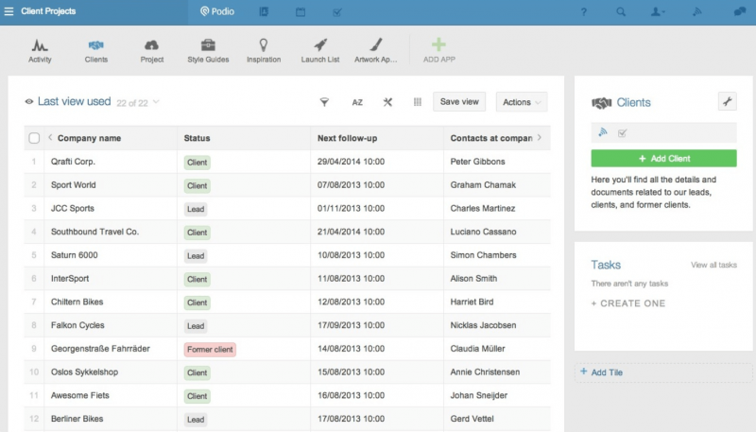Click the feed icon in the Clients panel
The width and height of the screenshot is (756, 432).
click(x=603, y=132)
